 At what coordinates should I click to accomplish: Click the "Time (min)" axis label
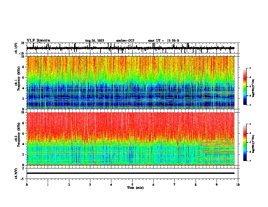pos(135,188)
